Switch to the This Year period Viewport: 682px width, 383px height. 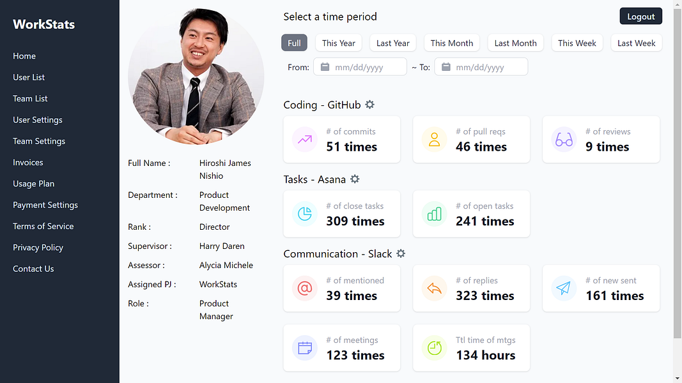338,43
